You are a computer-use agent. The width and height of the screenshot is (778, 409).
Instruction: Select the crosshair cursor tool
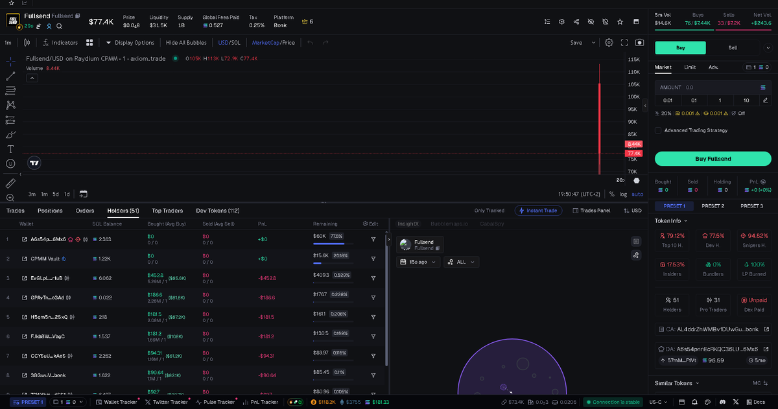click(x=10, y=61)
